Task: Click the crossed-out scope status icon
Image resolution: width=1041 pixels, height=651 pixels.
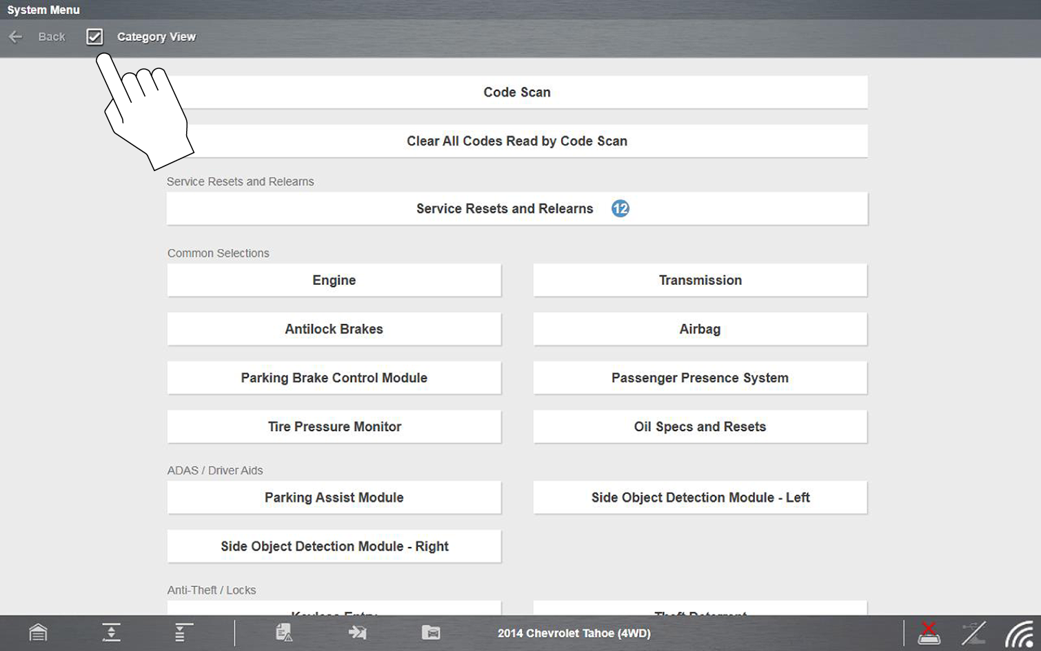Action: point(973,632)
